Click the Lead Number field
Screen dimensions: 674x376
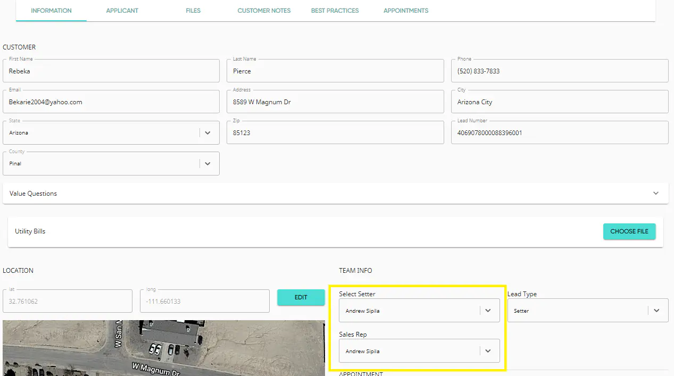point(560,132)
